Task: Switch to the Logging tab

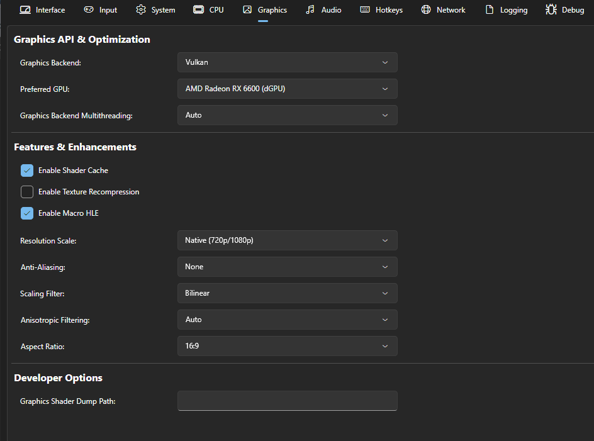Action: (x=513, y=10)
